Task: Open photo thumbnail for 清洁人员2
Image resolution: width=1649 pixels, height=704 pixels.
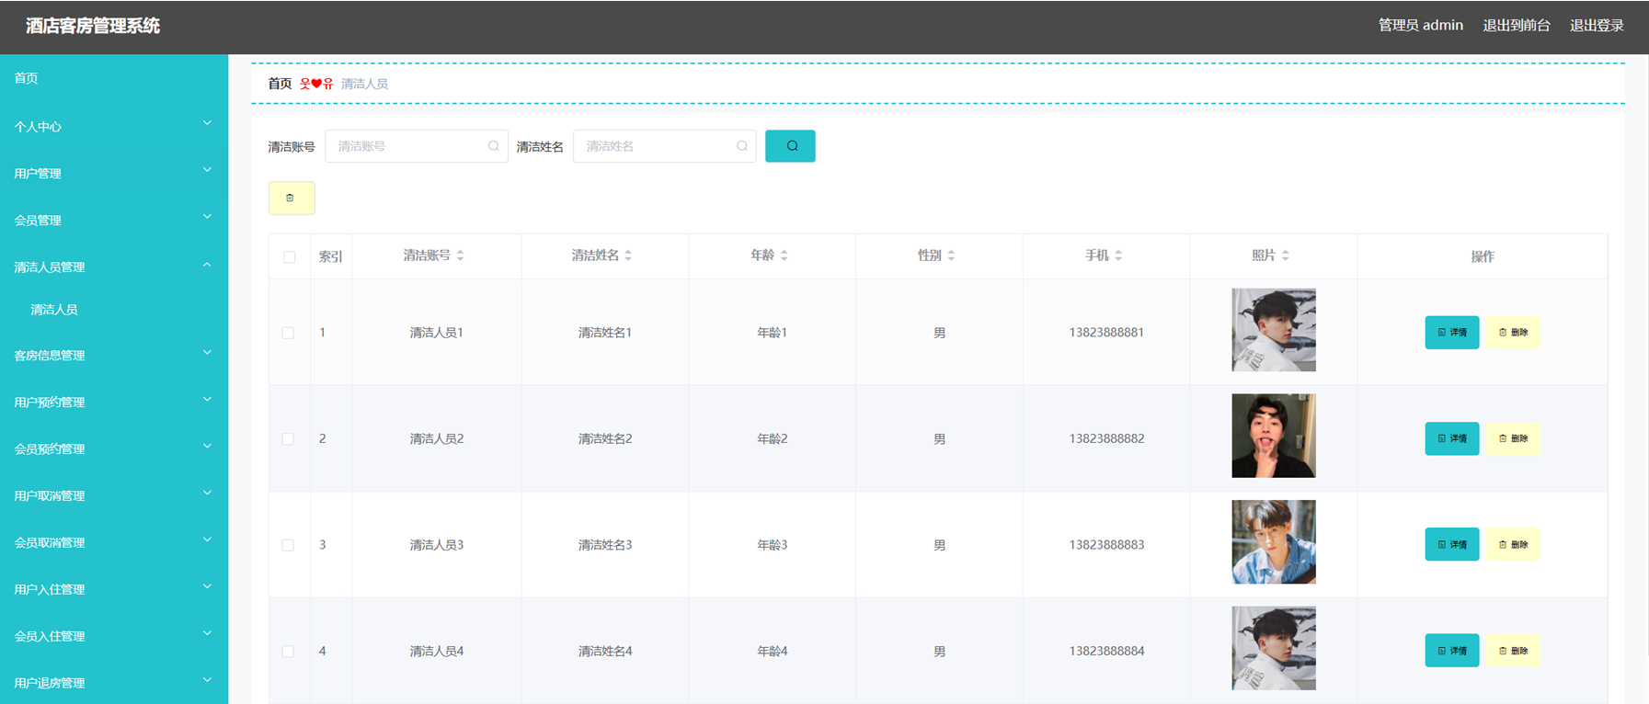Action: [1274, 436]
